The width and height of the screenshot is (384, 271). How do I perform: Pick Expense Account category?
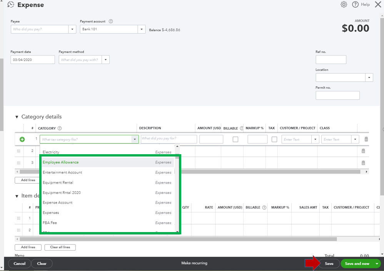point(108,203)
